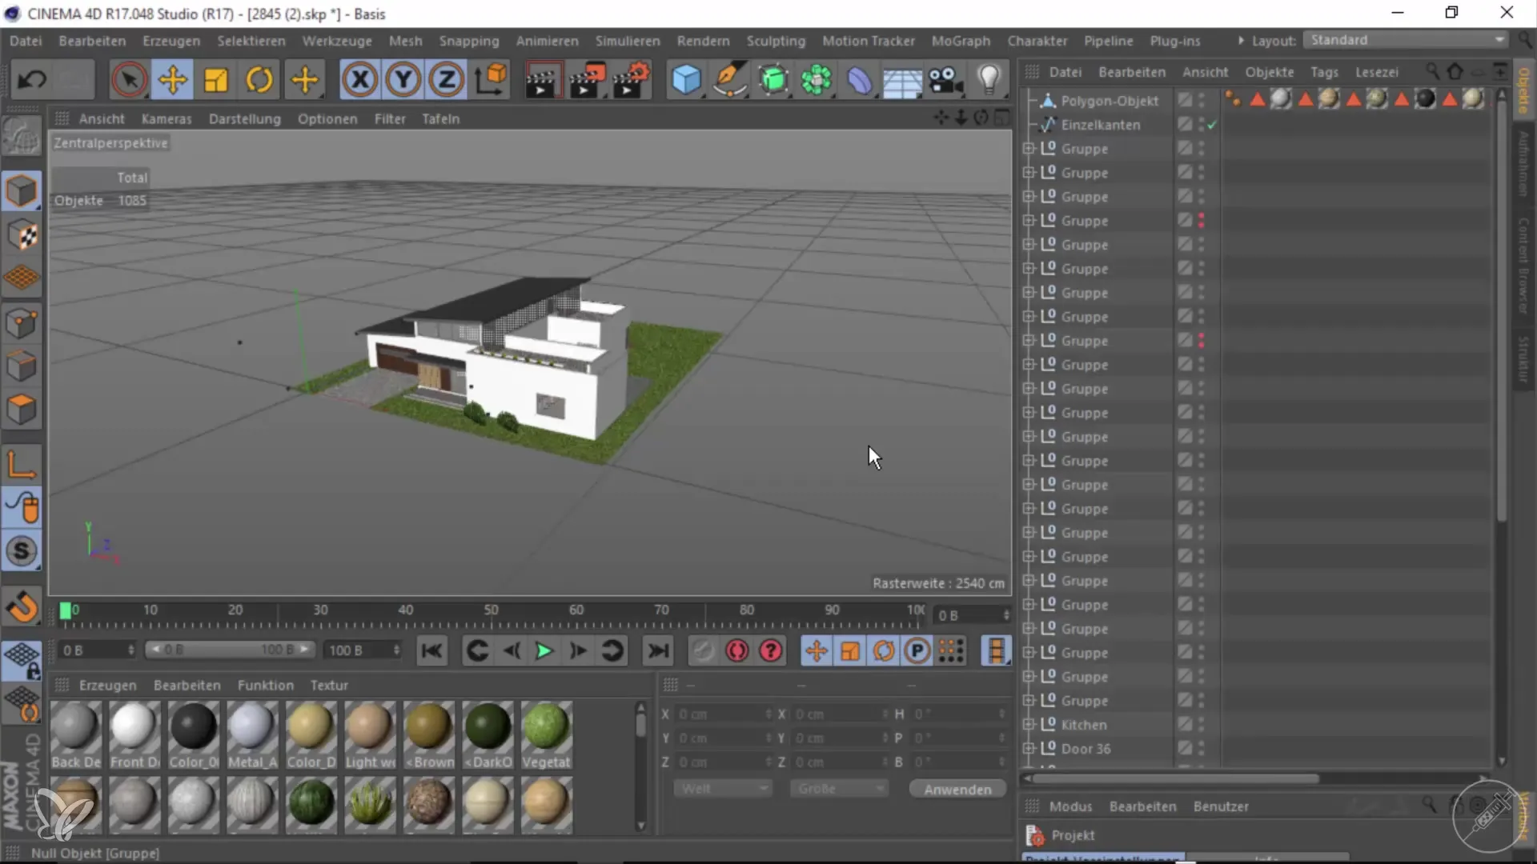Jump to animation end
Viewport: 1537px width, 864px height.
pyautogui.click(x=658, y=651)
